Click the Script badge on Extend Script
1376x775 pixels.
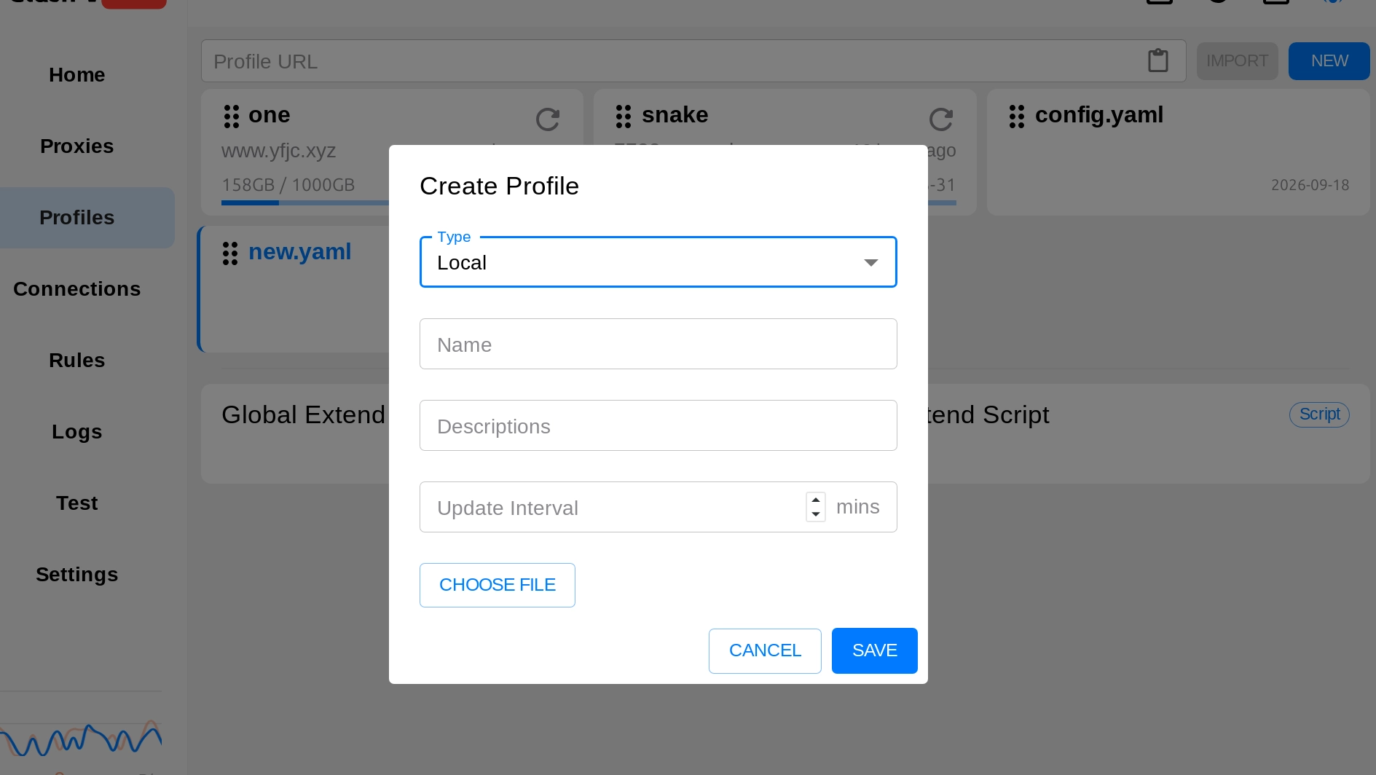pyautogui.click(x=1319, y=414)
